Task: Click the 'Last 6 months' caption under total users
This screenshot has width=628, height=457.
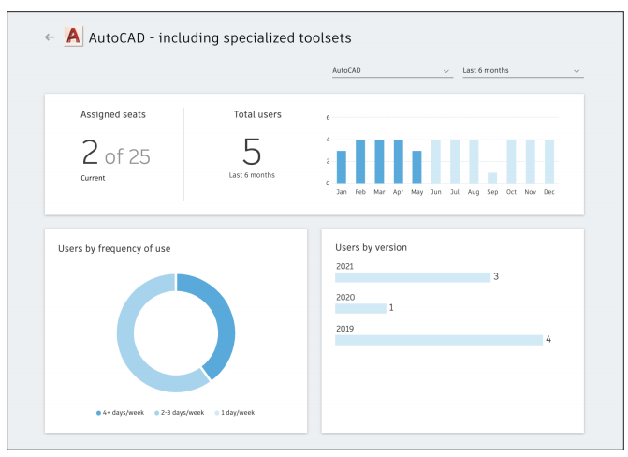Action: coord(252,175)
